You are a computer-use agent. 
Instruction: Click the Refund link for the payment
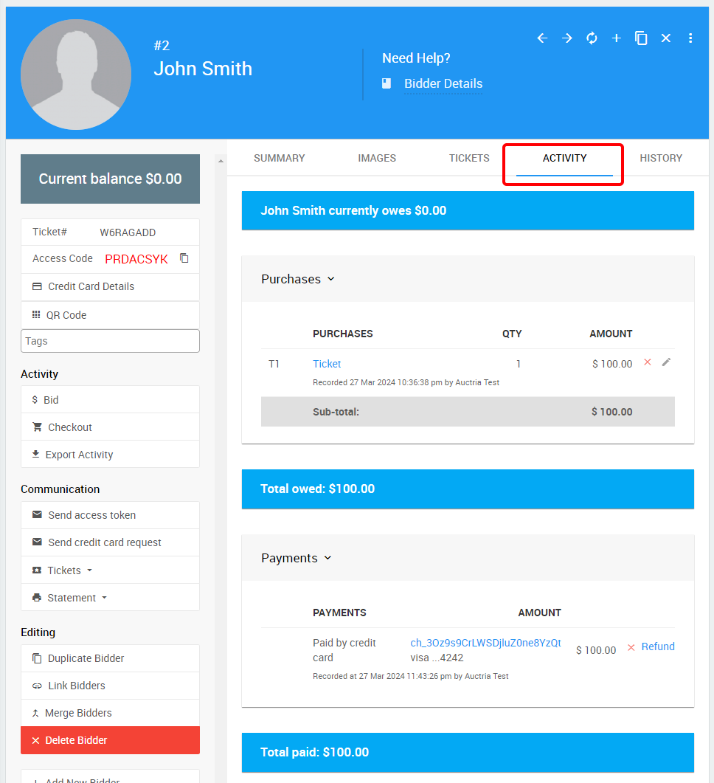[x=657, y=646]
